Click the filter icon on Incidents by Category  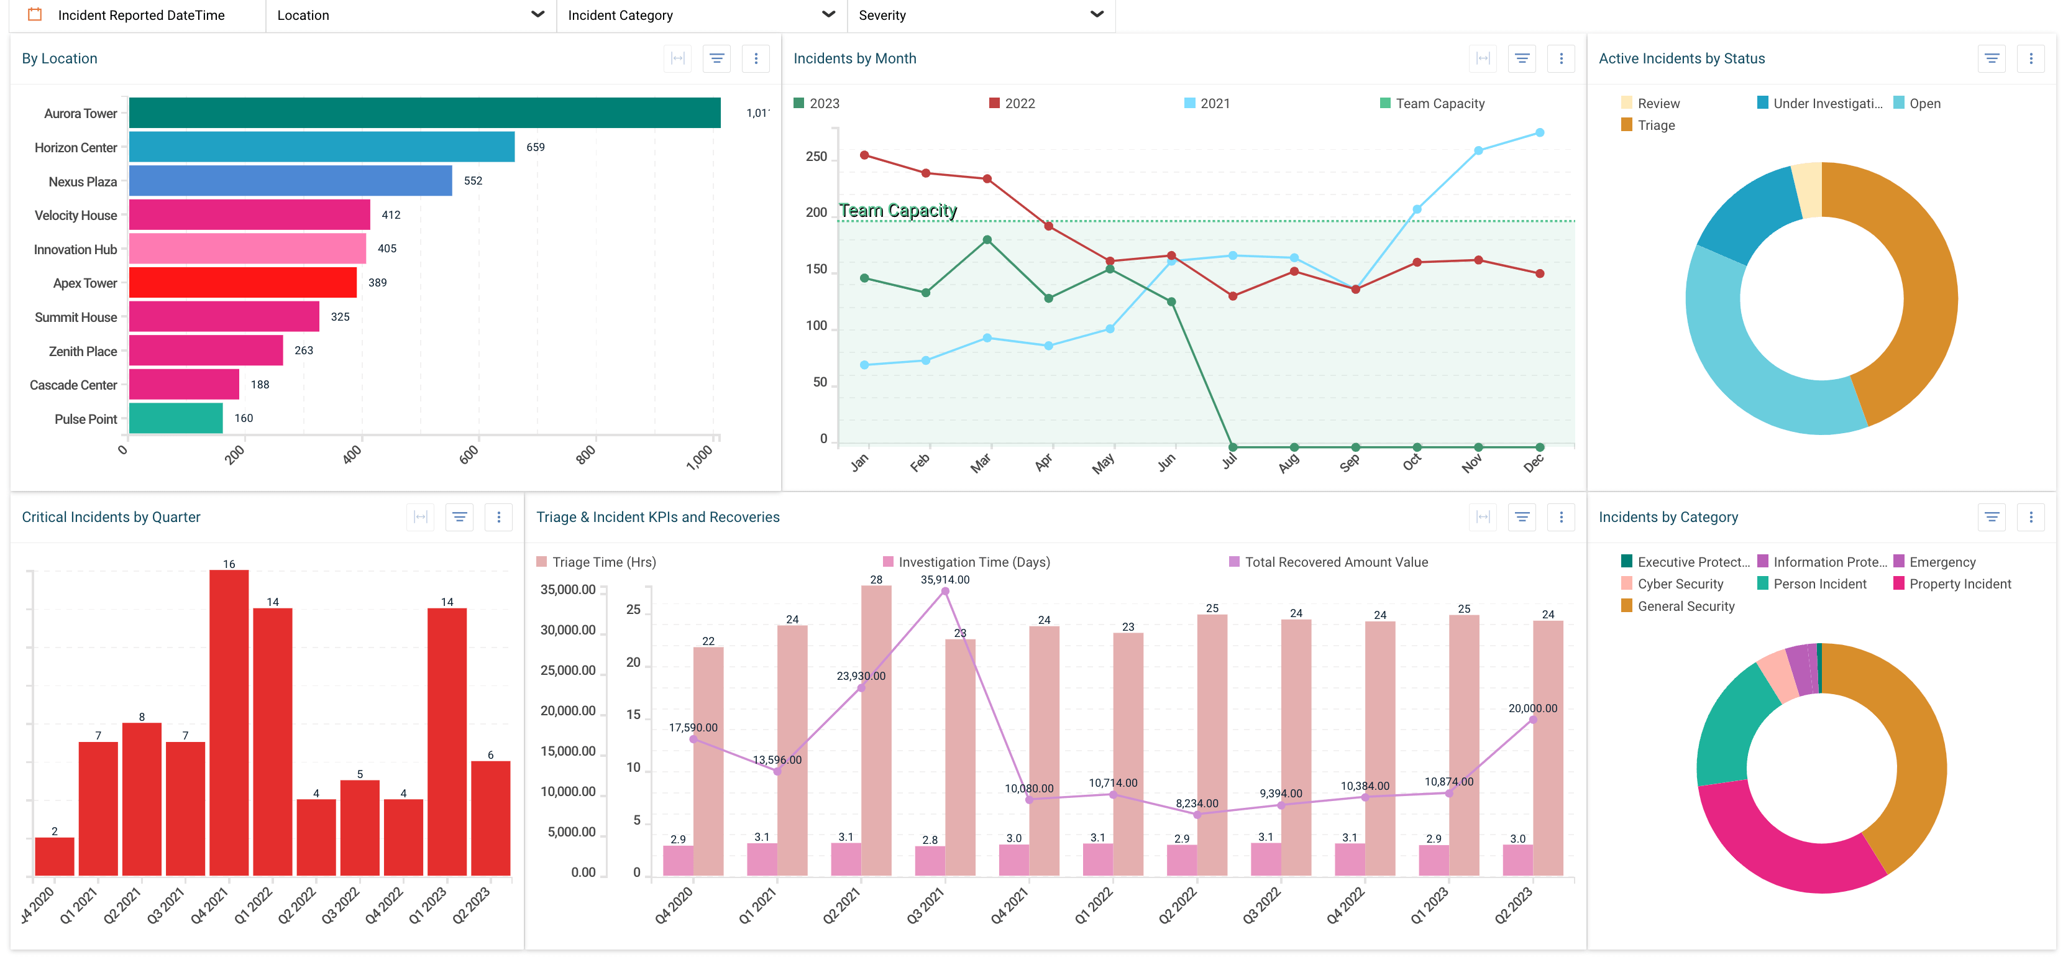(1992, 516)
